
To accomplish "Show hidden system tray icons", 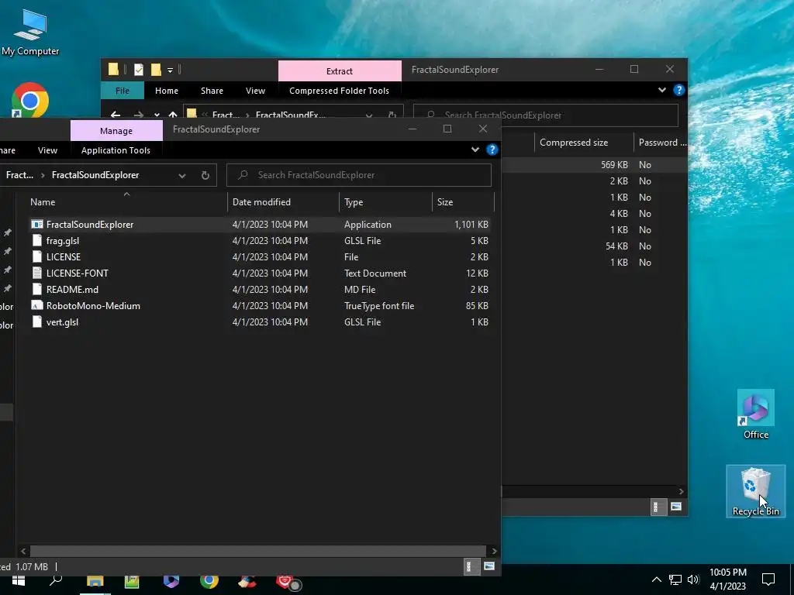I will (656, 580).
